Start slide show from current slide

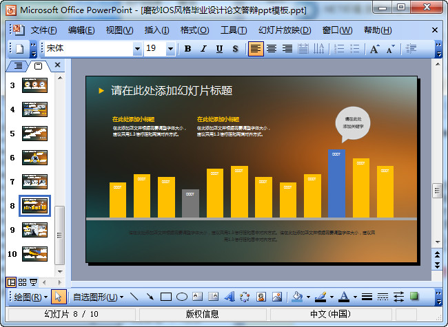[34, 282]
